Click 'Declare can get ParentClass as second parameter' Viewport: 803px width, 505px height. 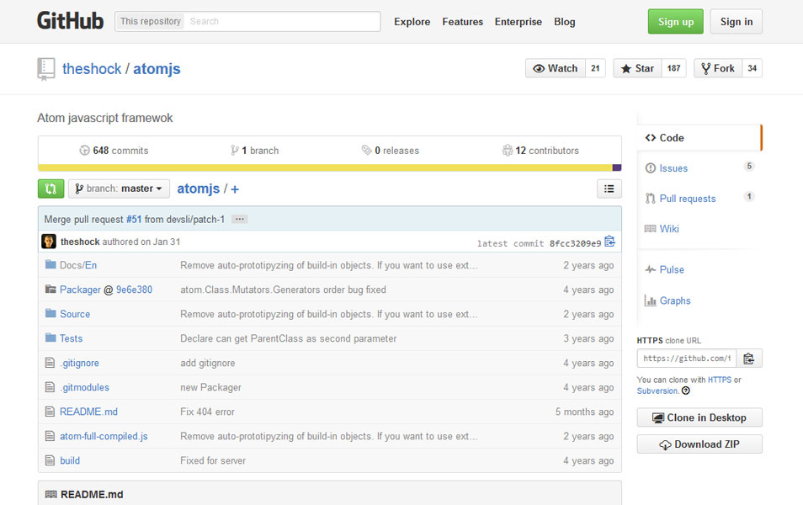[289, 338]
